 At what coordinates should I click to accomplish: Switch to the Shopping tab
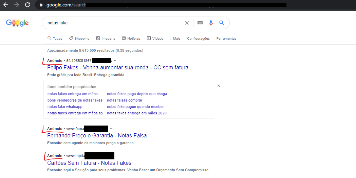79,39
